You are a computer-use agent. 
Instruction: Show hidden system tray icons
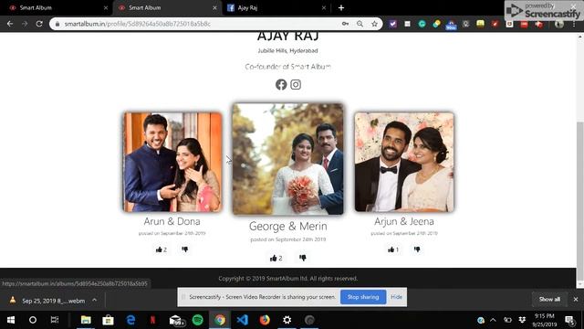coord(493,320)
